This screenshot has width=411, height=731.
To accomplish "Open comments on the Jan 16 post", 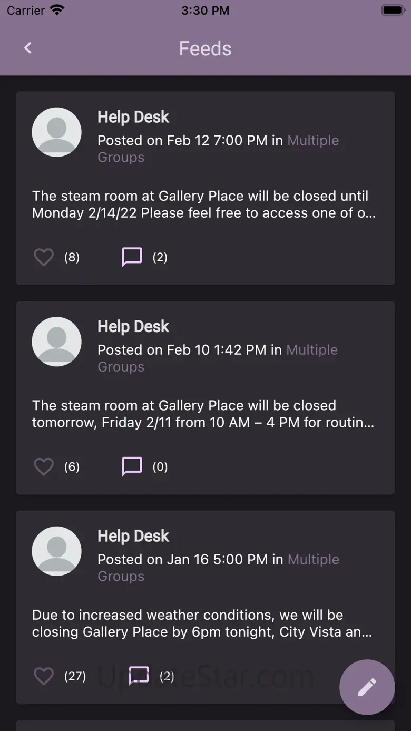I will coord(139,676).
